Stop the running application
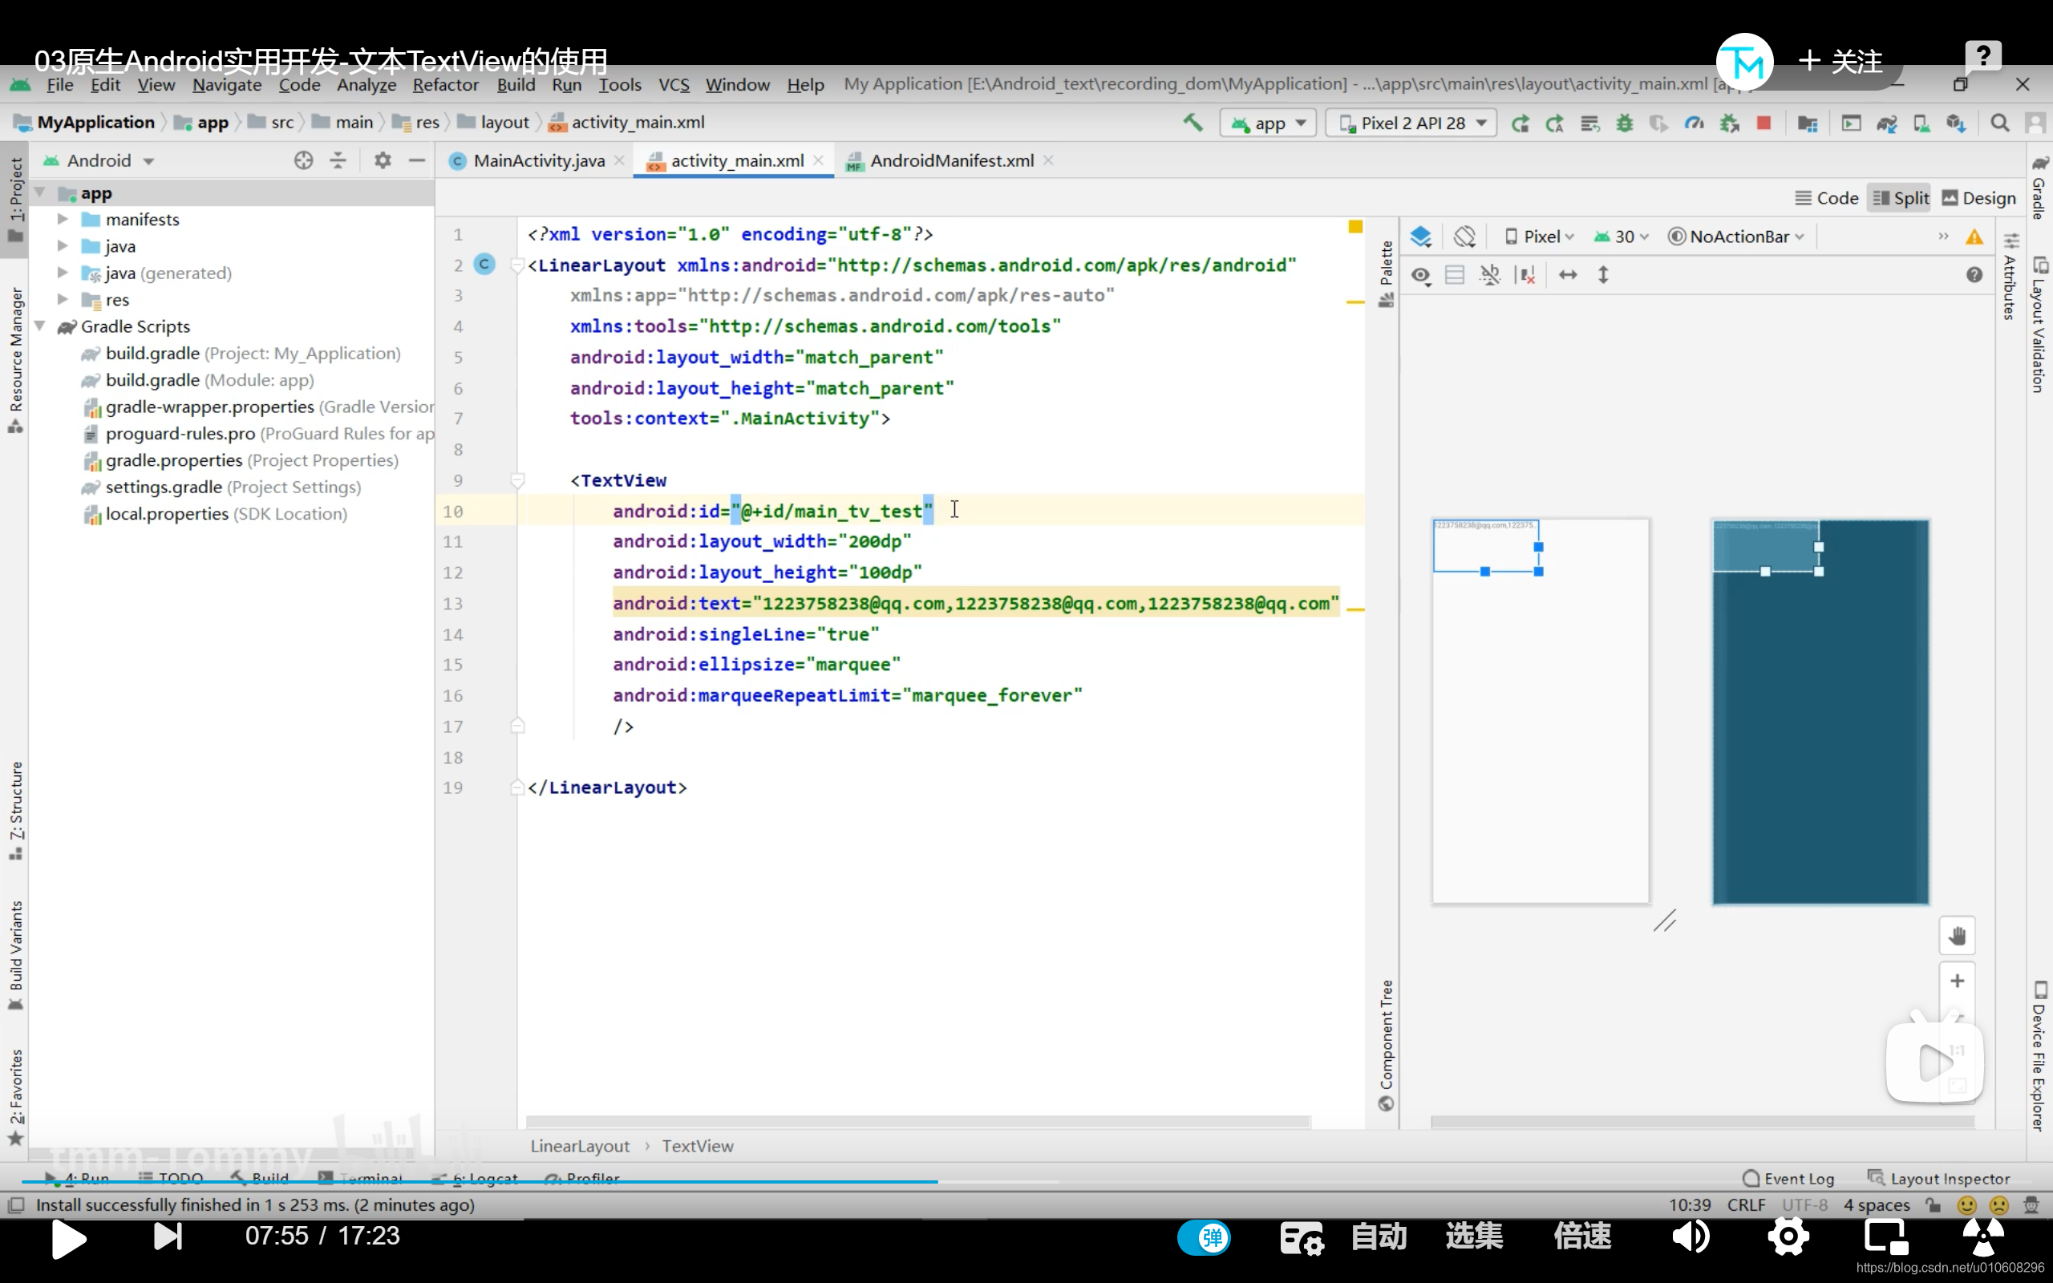The height and width of the screenshot is (1283, 2053). [x=1764, y=123]
